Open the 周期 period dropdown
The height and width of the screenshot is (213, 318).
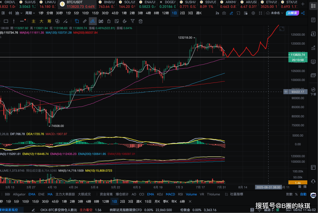[x=30, y=13]
